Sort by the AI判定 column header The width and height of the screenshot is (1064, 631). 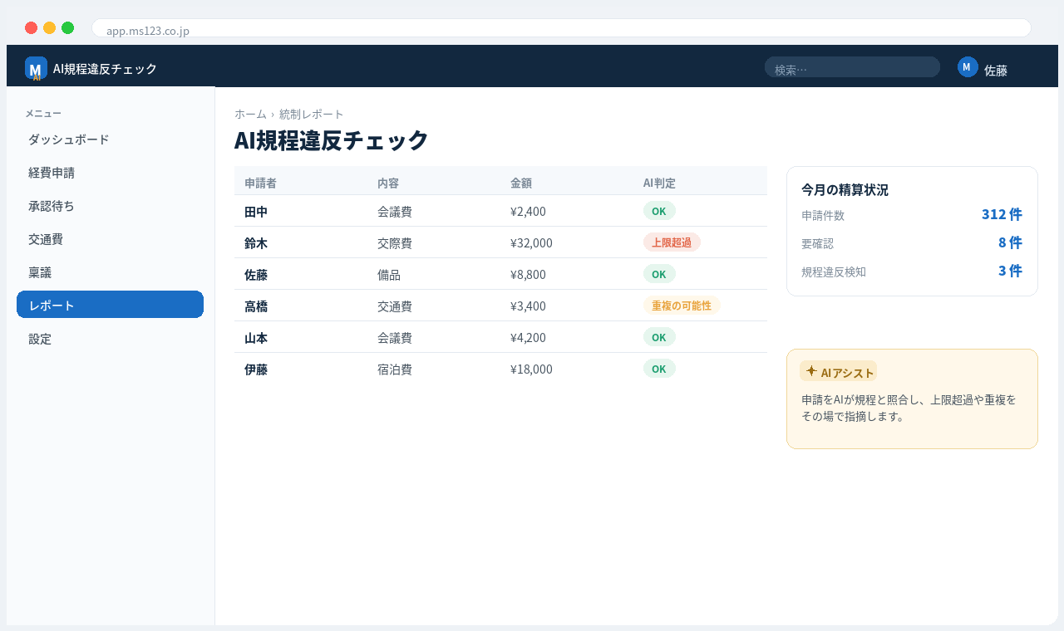pos(659,183)
